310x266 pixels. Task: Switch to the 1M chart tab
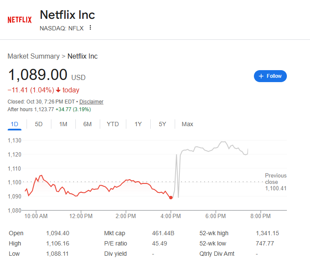click(x=63, y=124)
